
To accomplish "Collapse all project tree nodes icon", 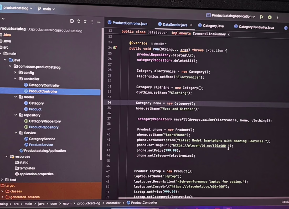I will tap(85, 22).
